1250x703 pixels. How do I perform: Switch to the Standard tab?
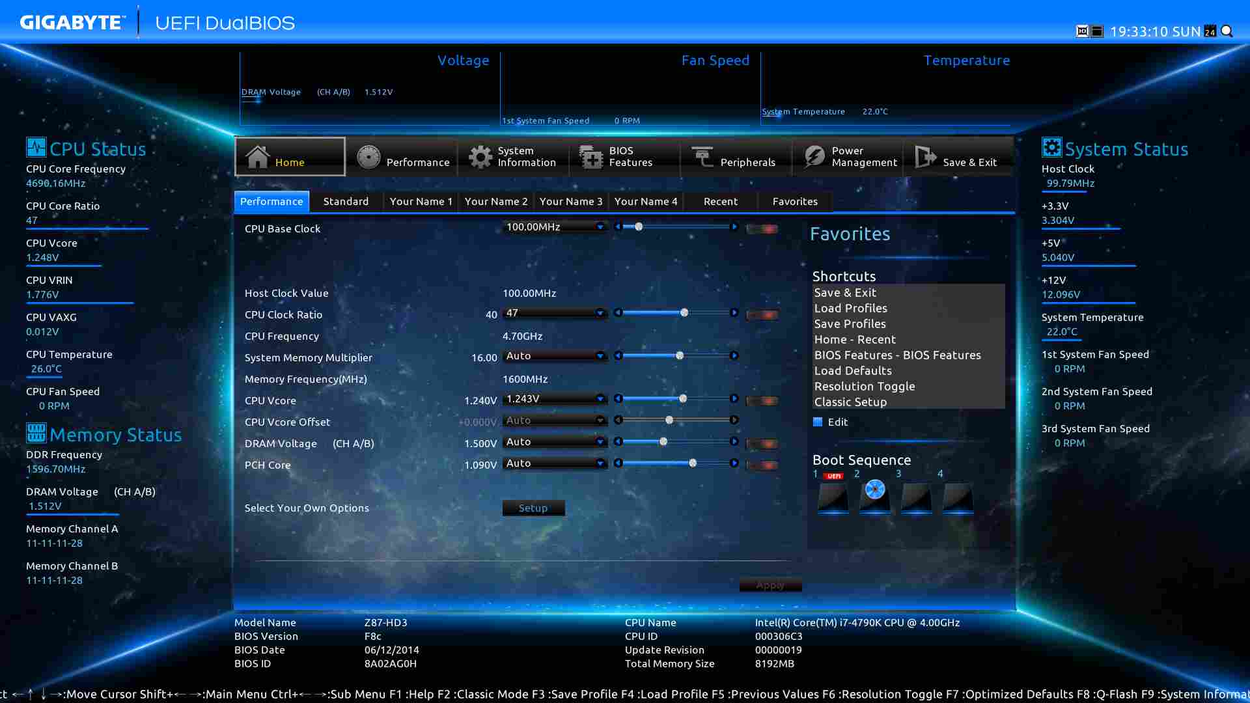(x=346, y=201)
